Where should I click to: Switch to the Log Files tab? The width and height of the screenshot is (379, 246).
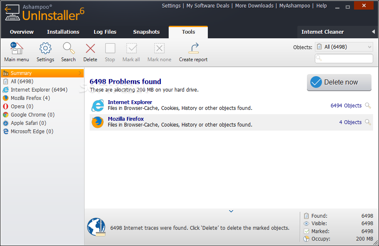pyautogui.click(x=105, y=32)
